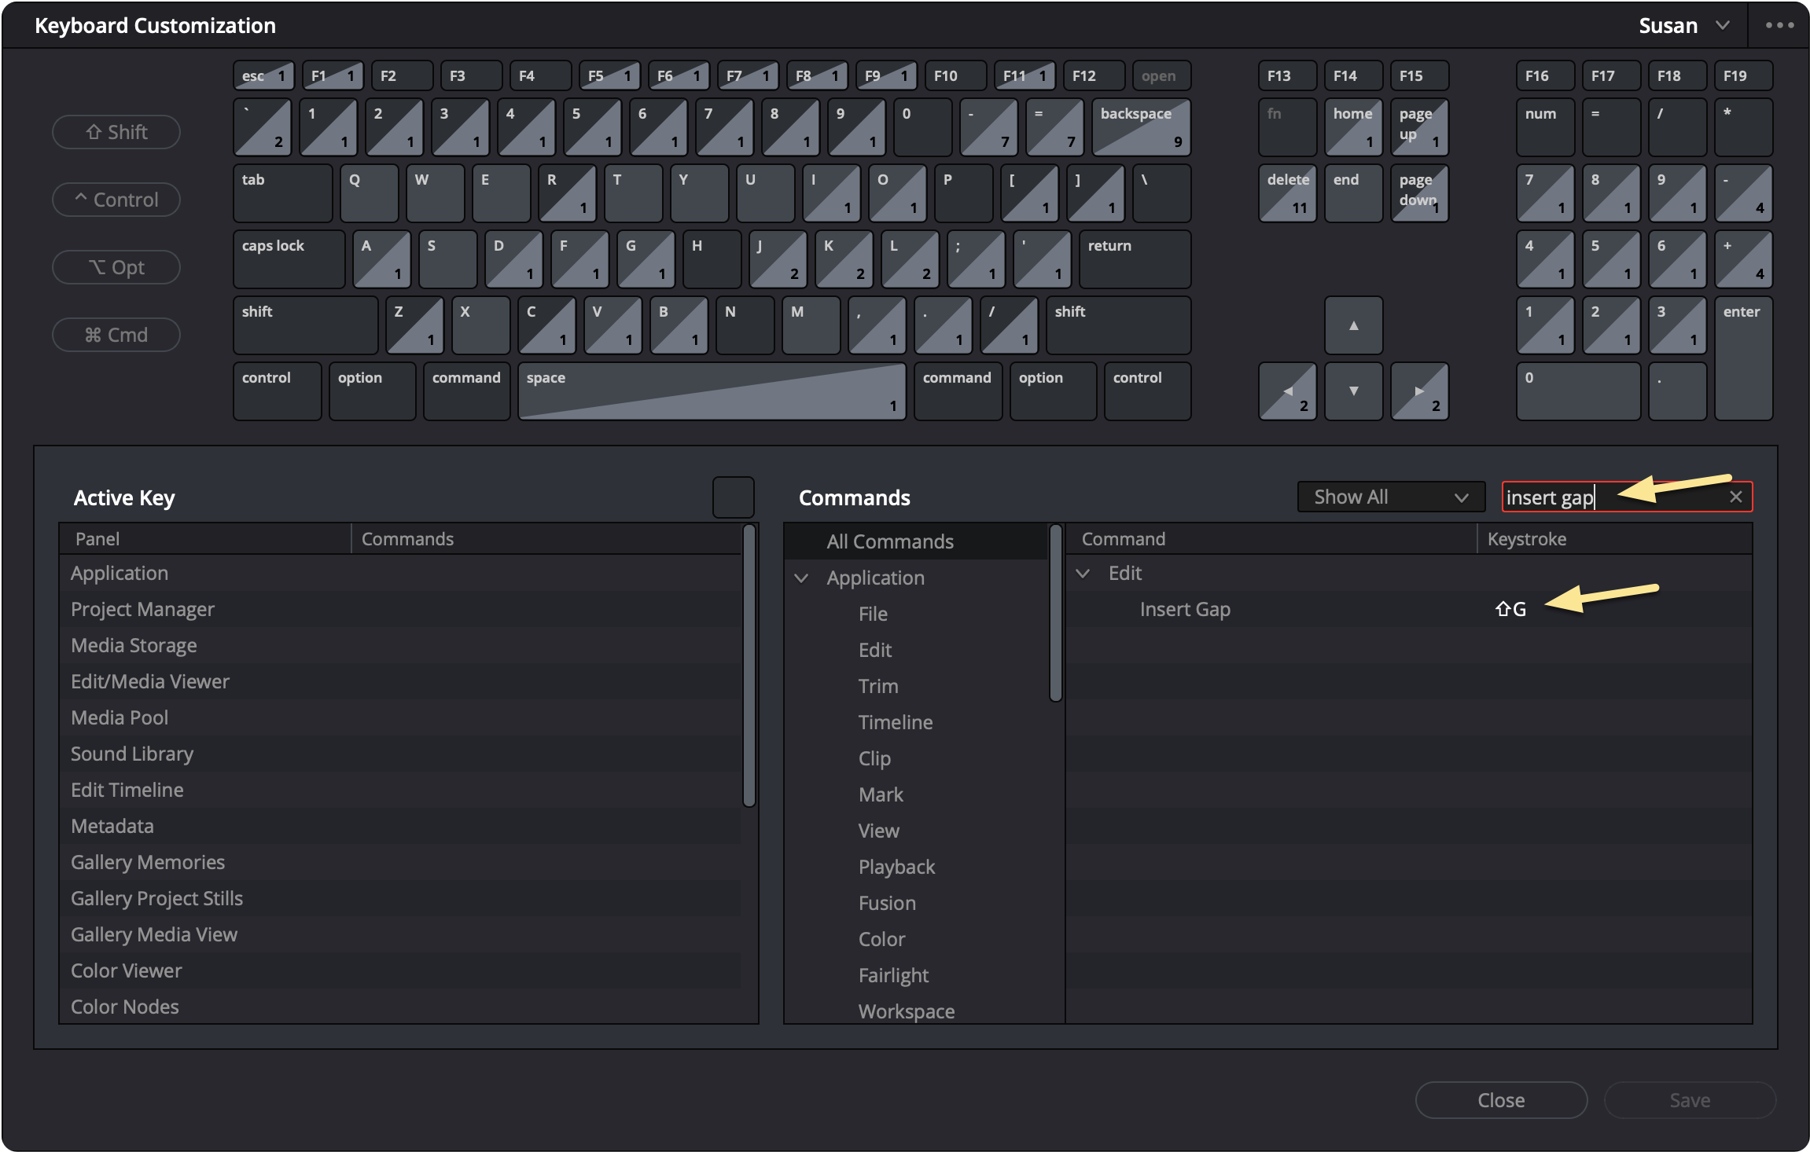Collapse the Application tree in commands list

pyautogui.click(x=801, y=578)
